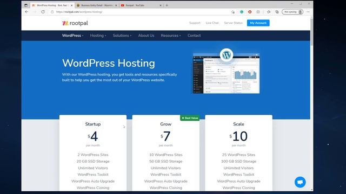Expand the Hosting nav dropdown
Viewport: 346px width, 194px height.
click(x=98, y=36)
